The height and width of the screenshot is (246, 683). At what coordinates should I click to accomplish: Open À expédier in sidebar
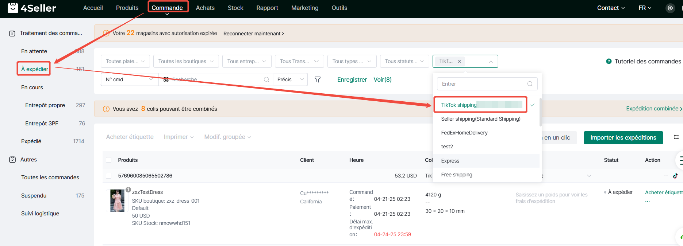[x=34, y=69]
